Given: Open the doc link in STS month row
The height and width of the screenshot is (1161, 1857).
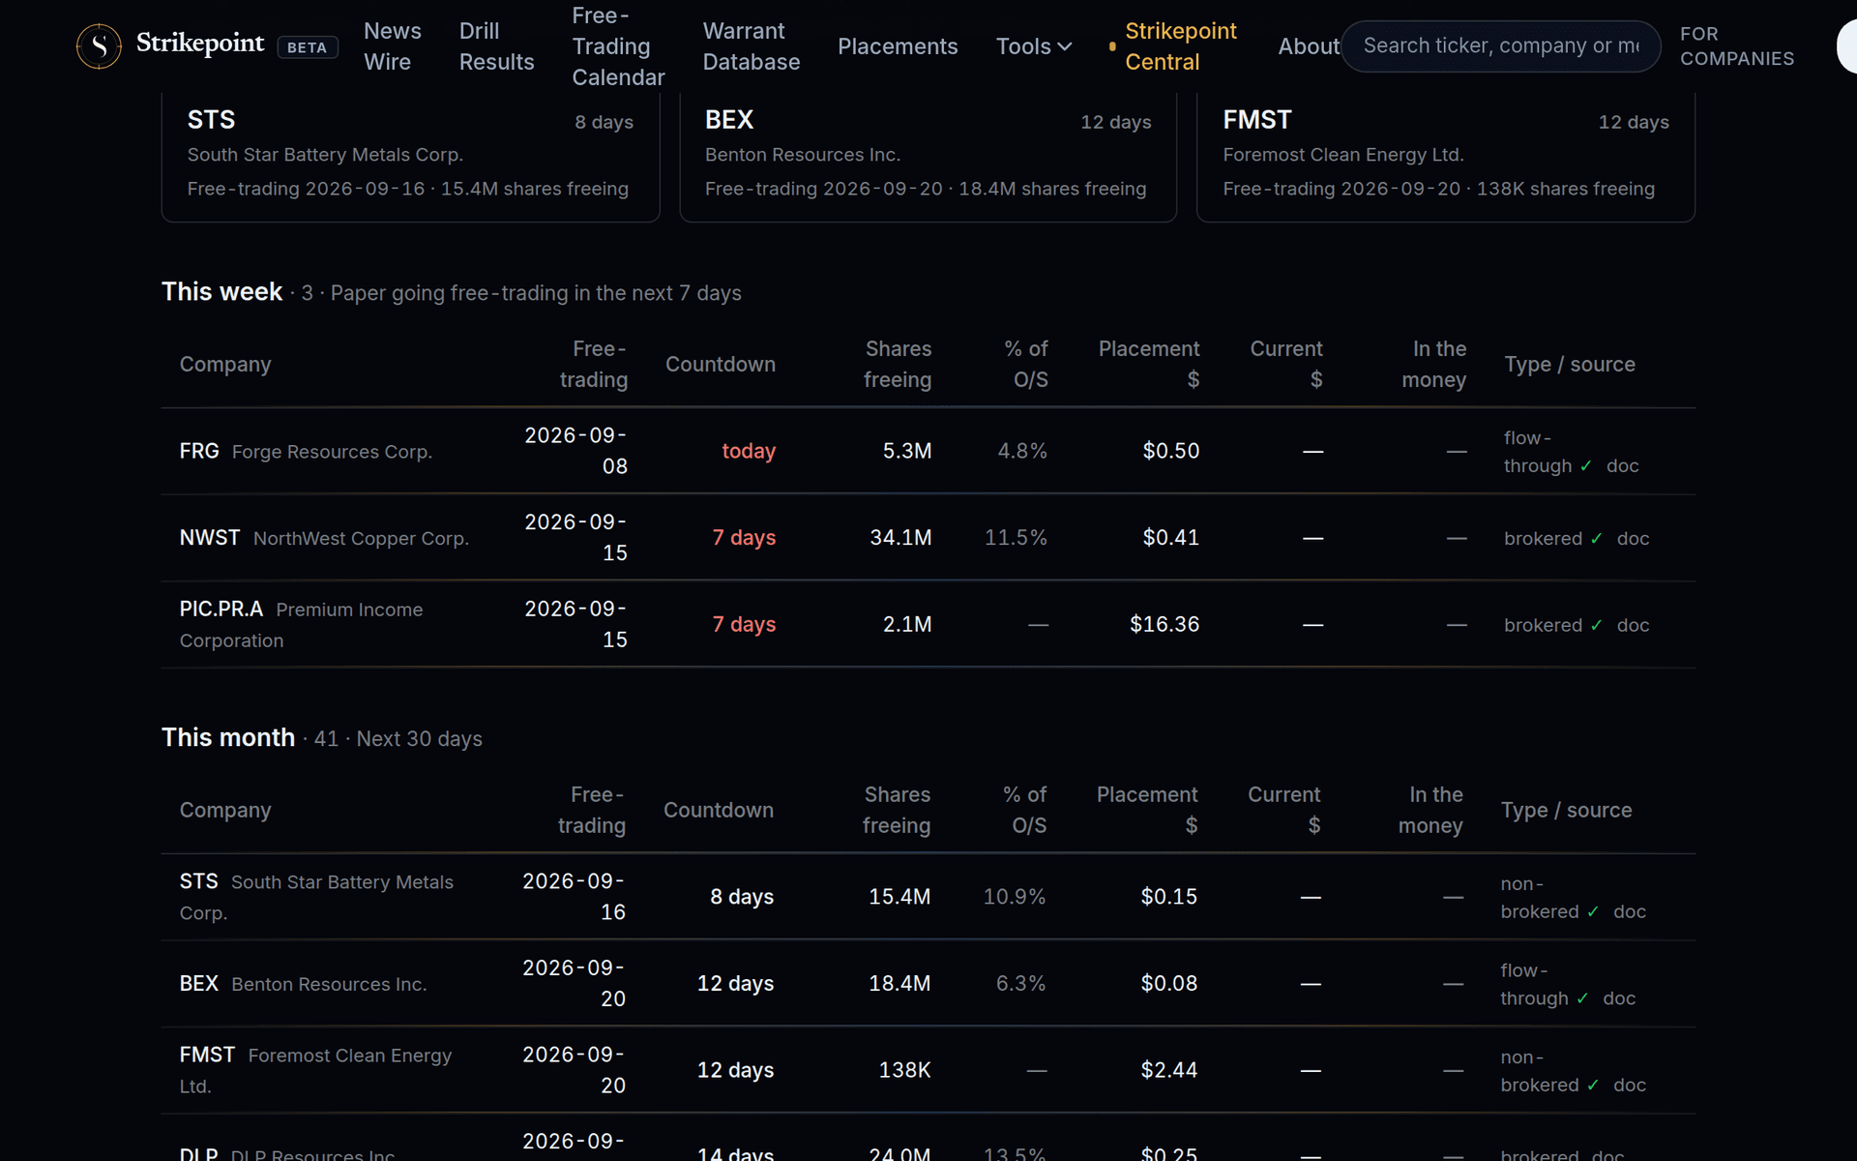Looking at the screenshot, I should [1629, 912].
